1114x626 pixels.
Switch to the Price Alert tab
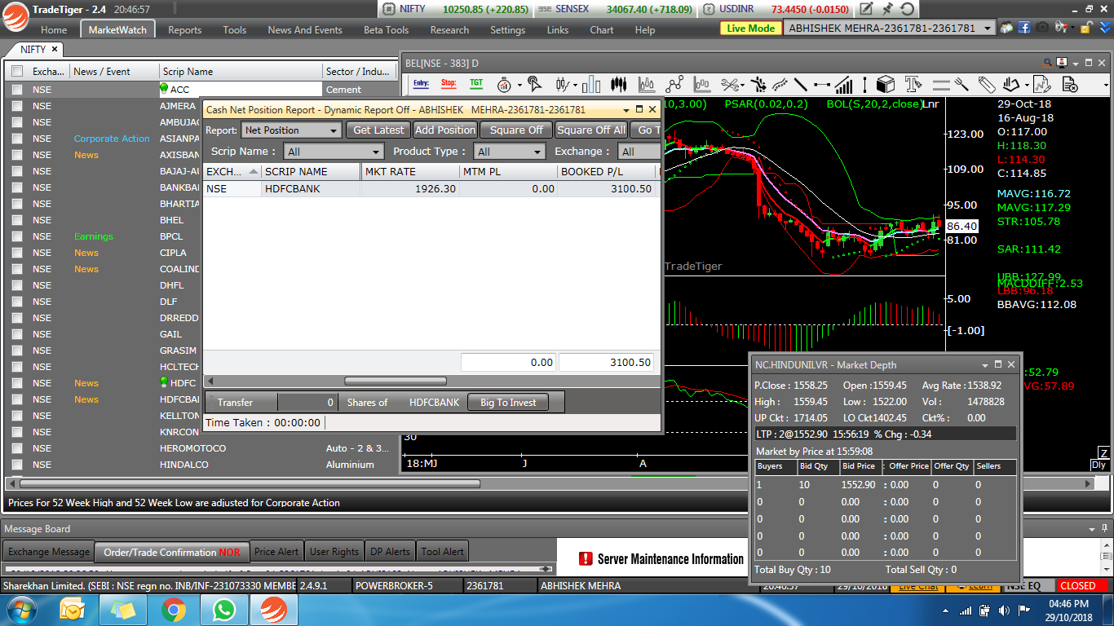point(276,552)
